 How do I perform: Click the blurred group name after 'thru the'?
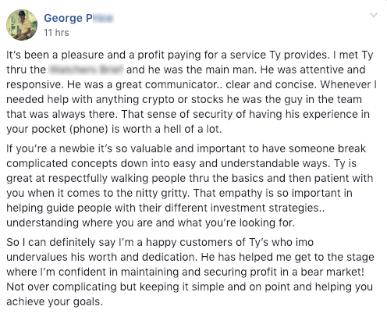point(86,69)
